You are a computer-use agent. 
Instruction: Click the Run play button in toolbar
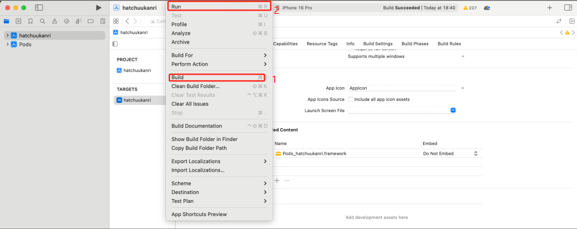tap(99, 8)
